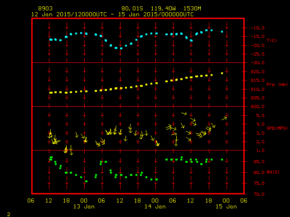
Task: Click the -25.0 temperature tick label
Action: point(257,54)
